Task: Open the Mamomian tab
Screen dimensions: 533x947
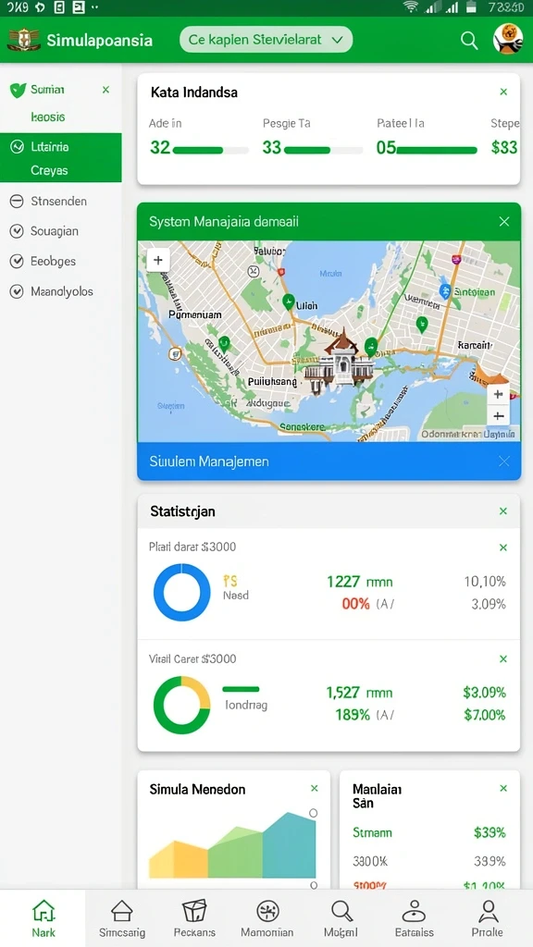Action: [x=267, y=918]
